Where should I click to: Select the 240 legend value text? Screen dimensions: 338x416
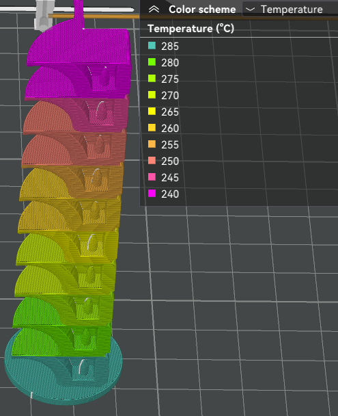pyautogui.click(x=170, y=194)
